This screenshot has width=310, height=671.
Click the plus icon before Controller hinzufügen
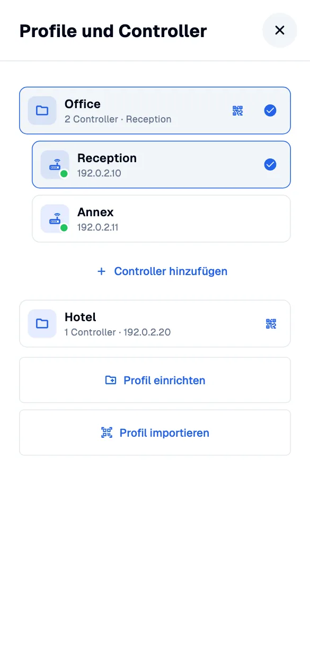102,271
